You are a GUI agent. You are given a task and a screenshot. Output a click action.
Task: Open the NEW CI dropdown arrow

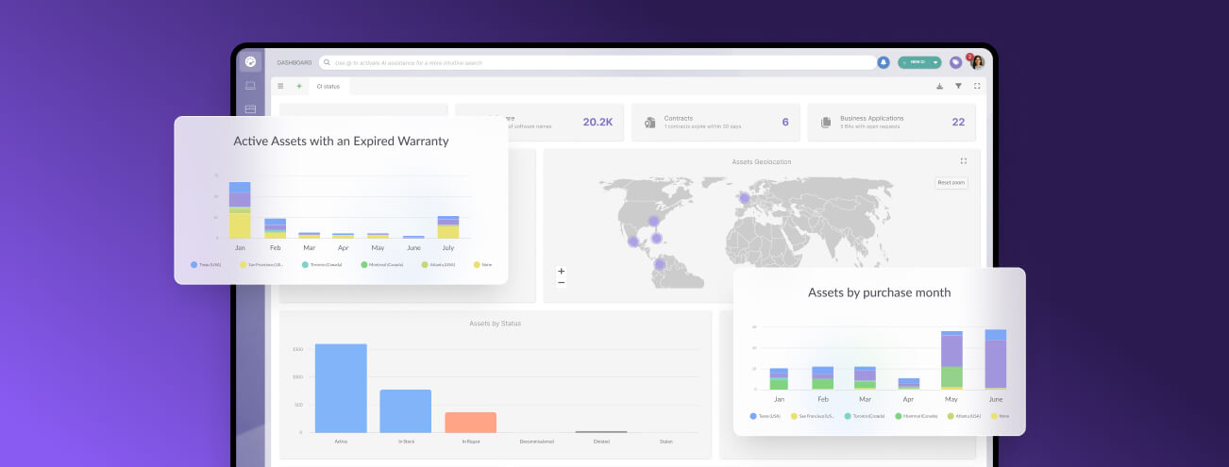point(935,62)
